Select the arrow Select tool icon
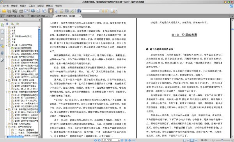234x142 pixels. point(56,11)
